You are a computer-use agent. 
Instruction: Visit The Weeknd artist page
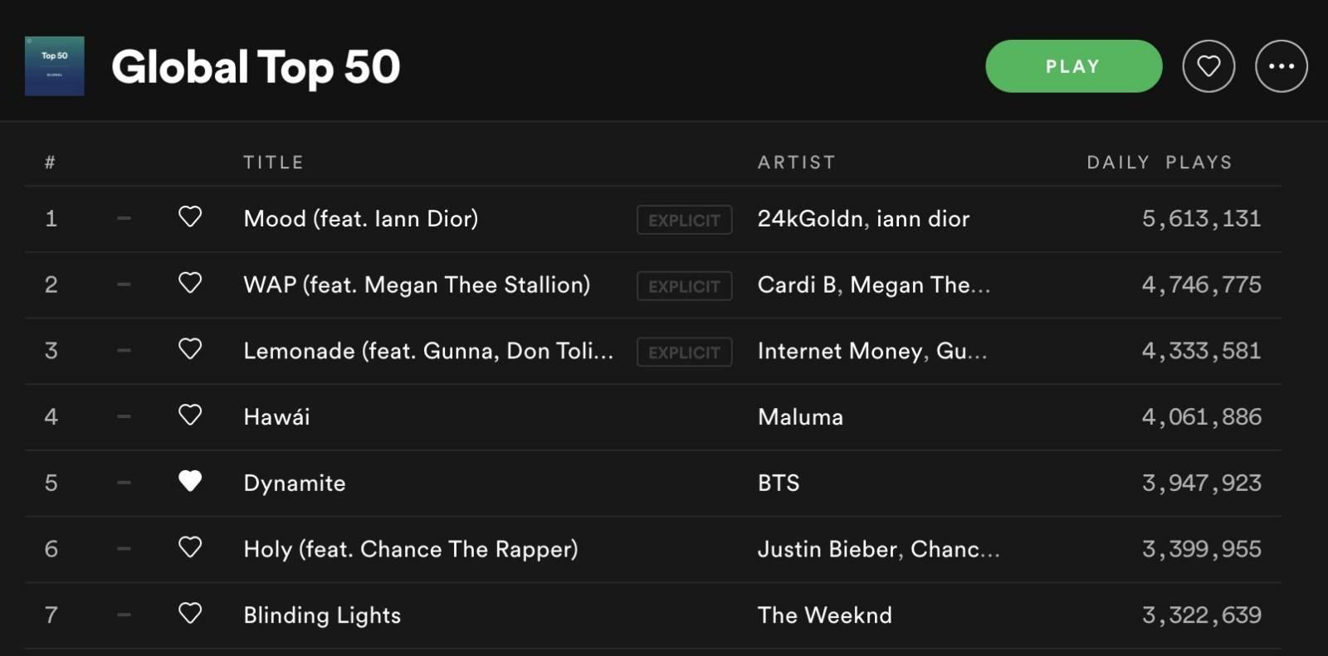[x=825, y=615]
